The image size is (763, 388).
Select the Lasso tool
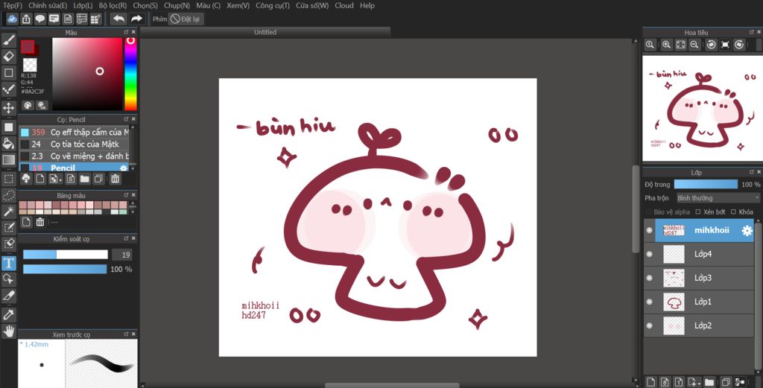click(9, 195)
